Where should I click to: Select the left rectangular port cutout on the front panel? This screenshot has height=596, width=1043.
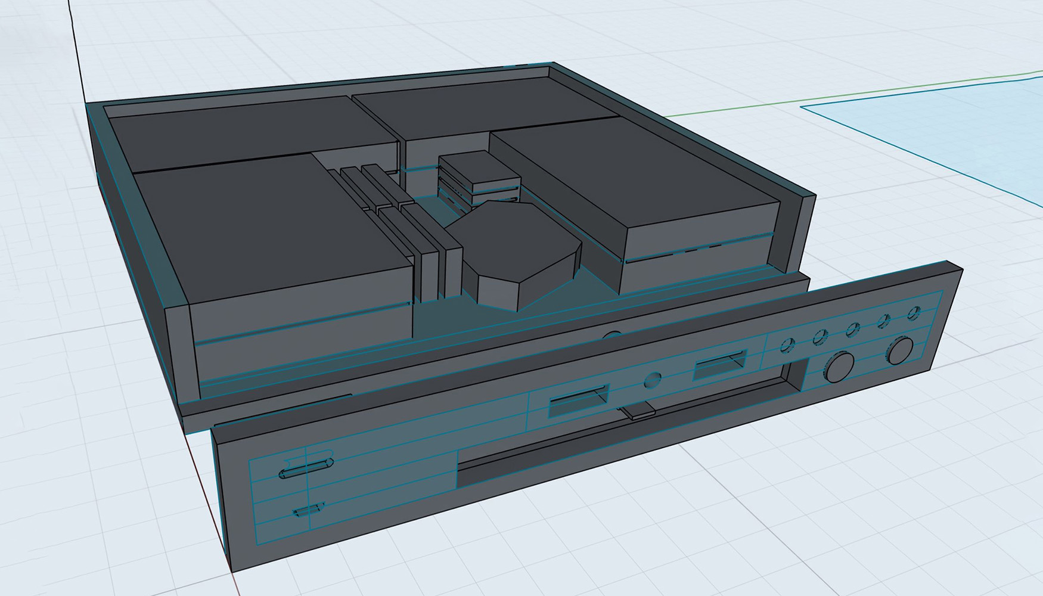coord(579,400)
